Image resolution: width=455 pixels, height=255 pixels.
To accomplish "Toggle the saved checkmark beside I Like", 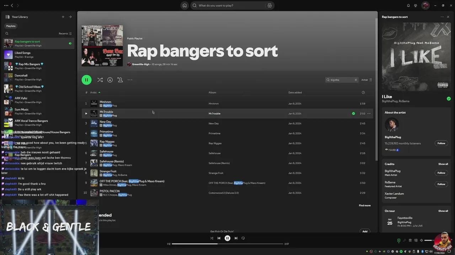I will point(449,98).
